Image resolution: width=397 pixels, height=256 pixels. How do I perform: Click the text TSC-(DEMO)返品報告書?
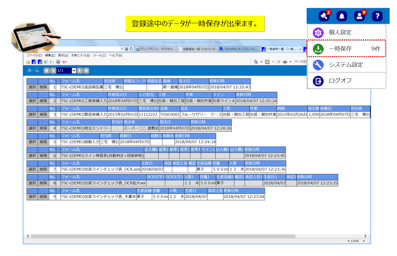tap(82, 87)
